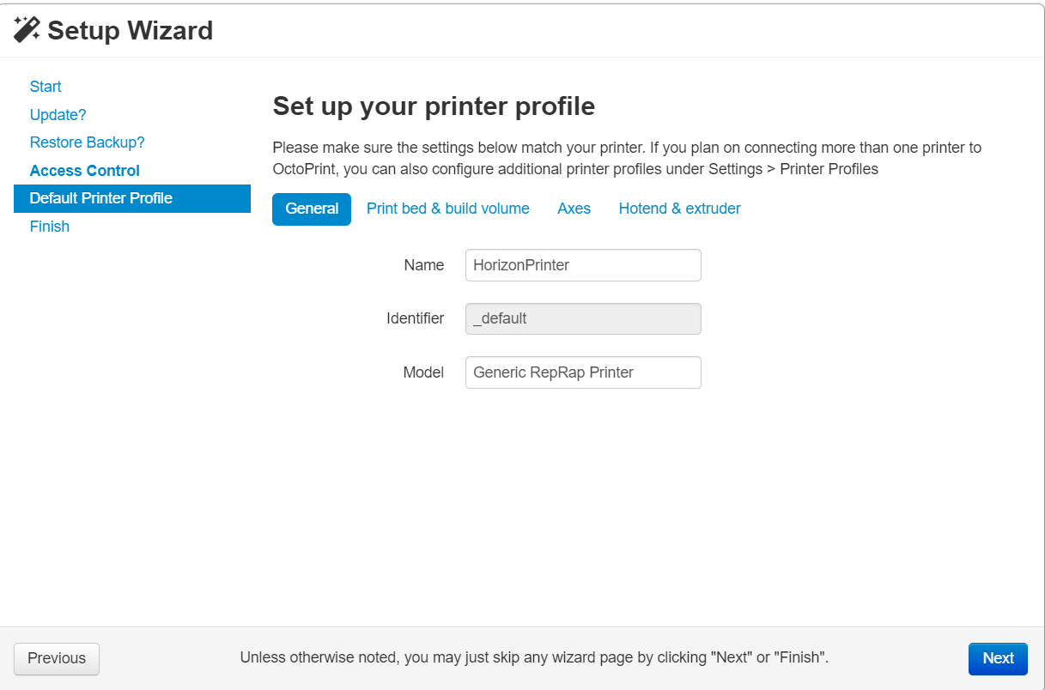Viewport: 1045px width, 690px height.
Task: Click in the printer Name field
Action: tap(583, 265)
